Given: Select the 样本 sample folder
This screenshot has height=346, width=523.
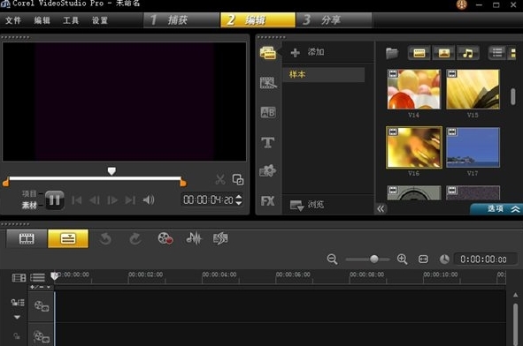Looking at the screenshot, I should 324,74.
